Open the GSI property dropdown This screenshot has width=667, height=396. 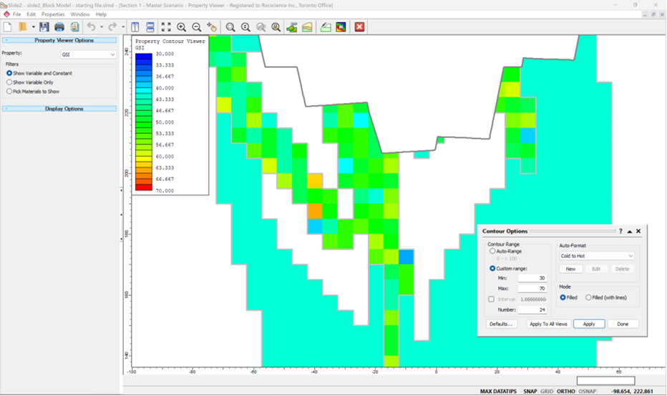click(x=88, y=54)
